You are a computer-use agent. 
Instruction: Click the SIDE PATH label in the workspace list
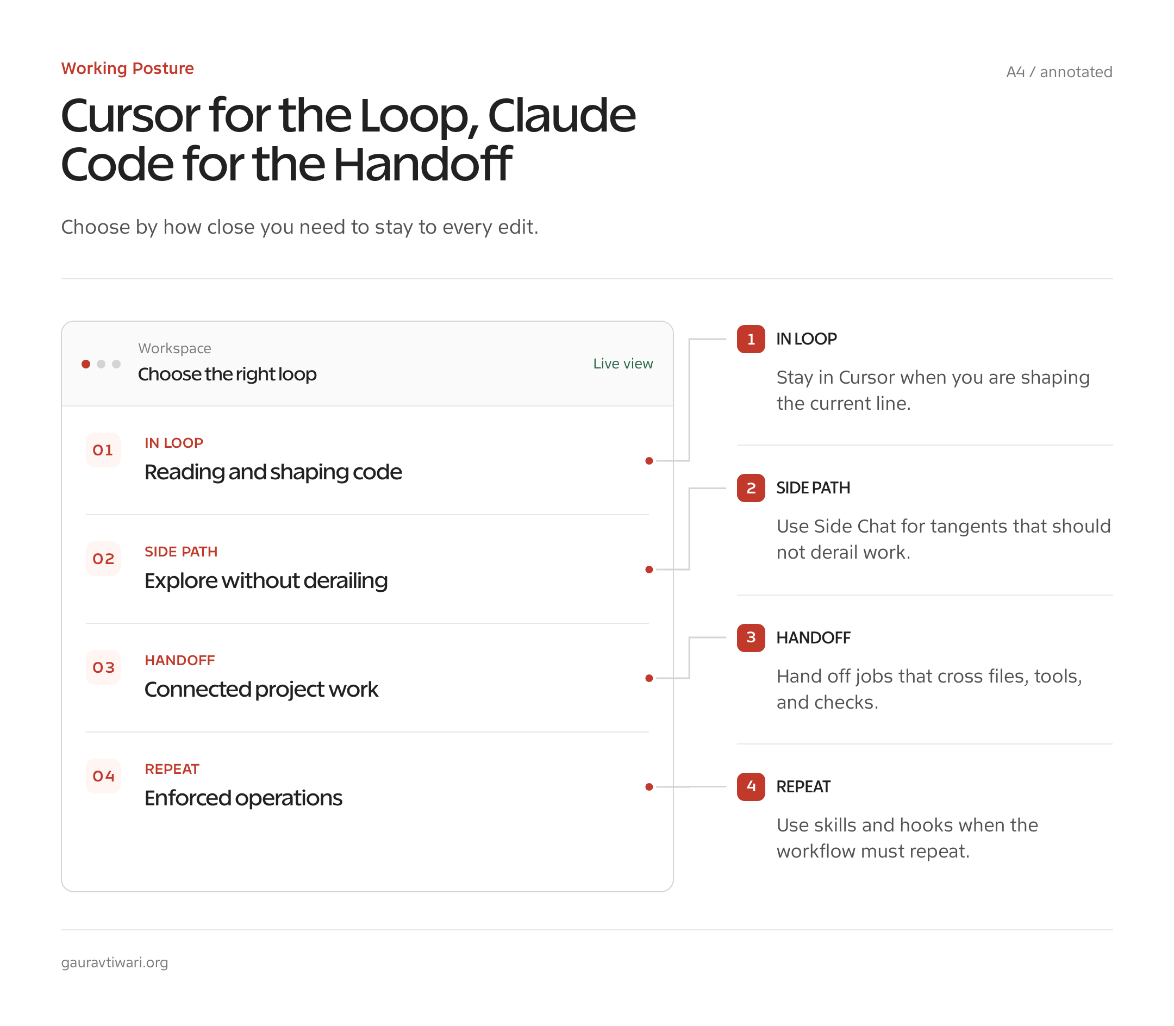click(x=181, y=552)
